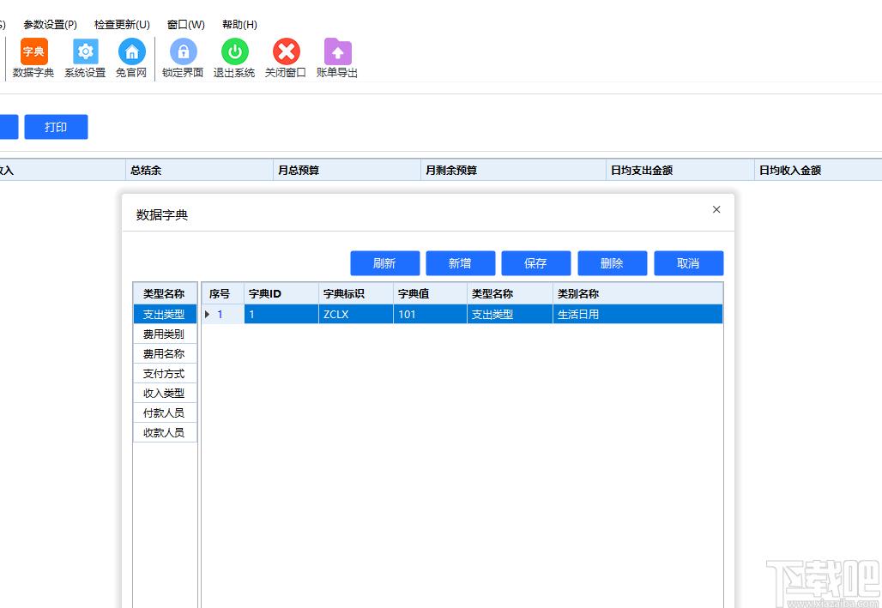Click the 生活日用 category name cell

coord(637,315)
